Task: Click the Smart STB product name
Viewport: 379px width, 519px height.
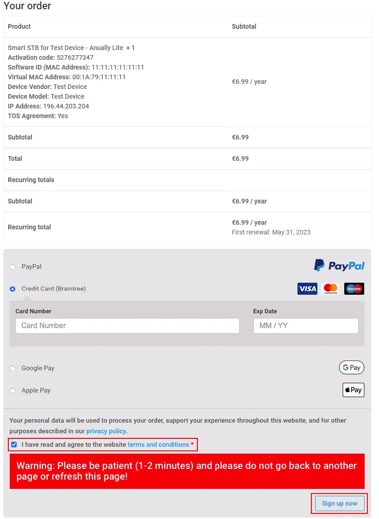Action: [x=65, y=48]
